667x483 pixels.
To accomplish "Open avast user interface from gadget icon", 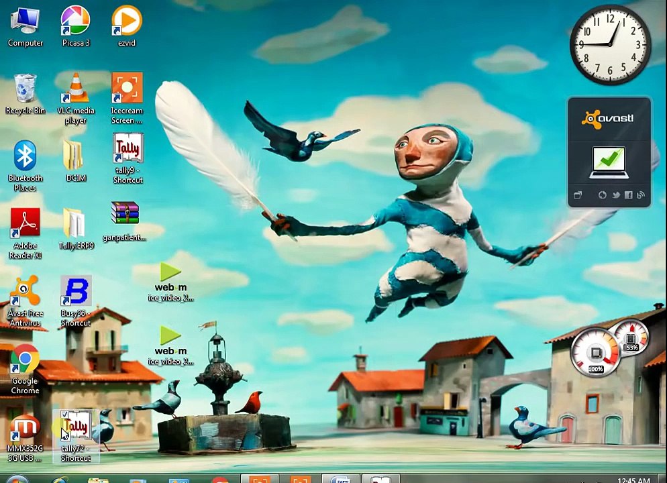I will coord(578,195).
